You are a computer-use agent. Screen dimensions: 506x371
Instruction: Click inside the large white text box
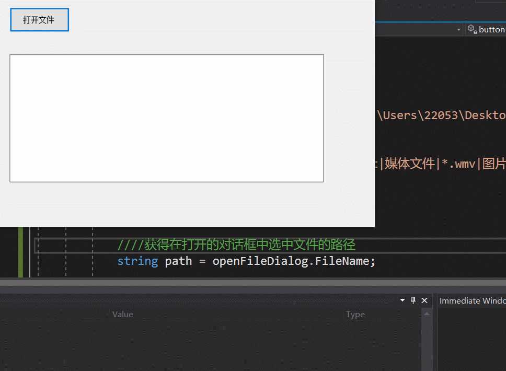(167, 118)
